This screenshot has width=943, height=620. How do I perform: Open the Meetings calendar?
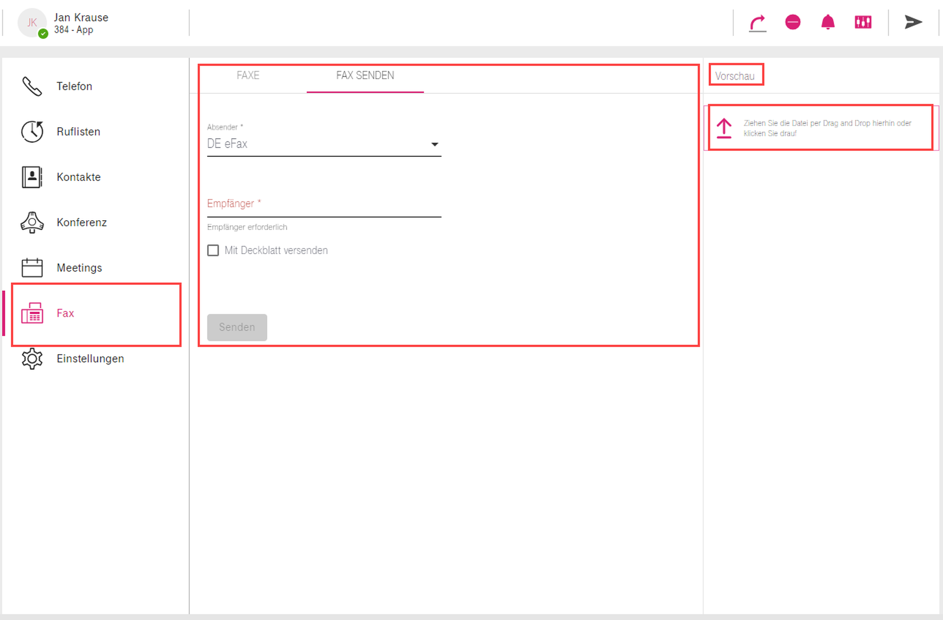pyautogui.click(x=79, y=268)
